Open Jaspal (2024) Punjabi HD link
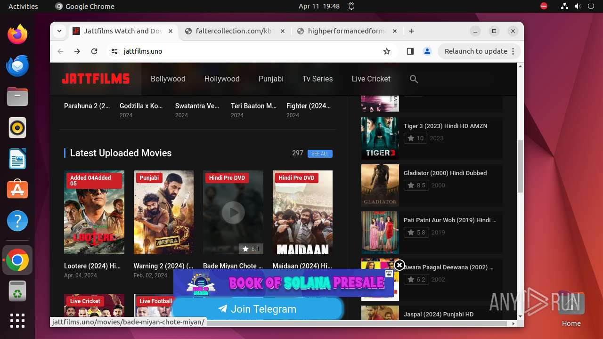This screenshot has height=339, width=603. [439, 314]
